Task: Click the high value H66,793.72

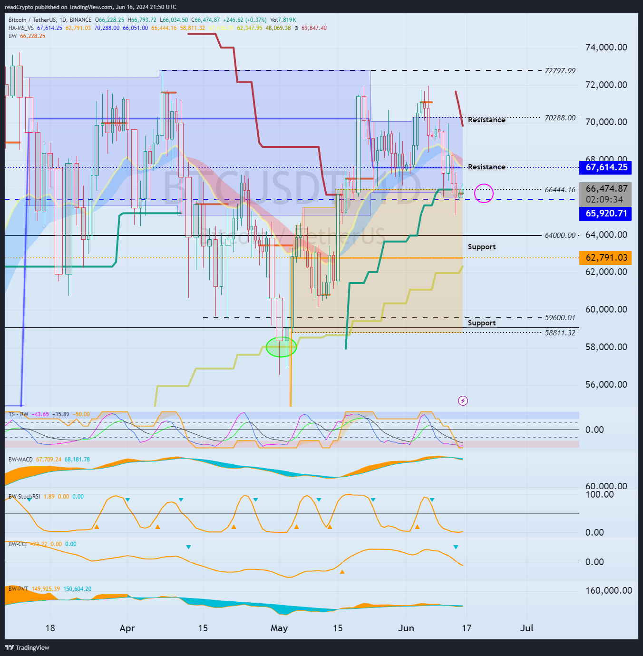Action: 142,20
